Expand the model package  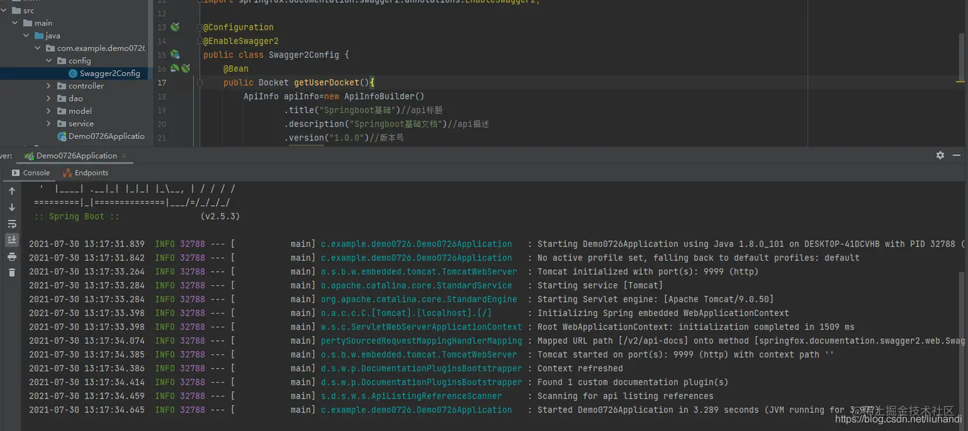(49, 111)
